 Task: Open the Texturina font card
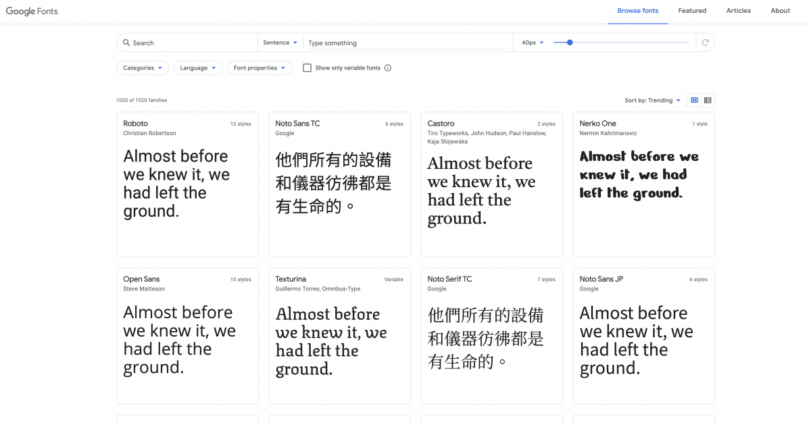tap(339, 336)
